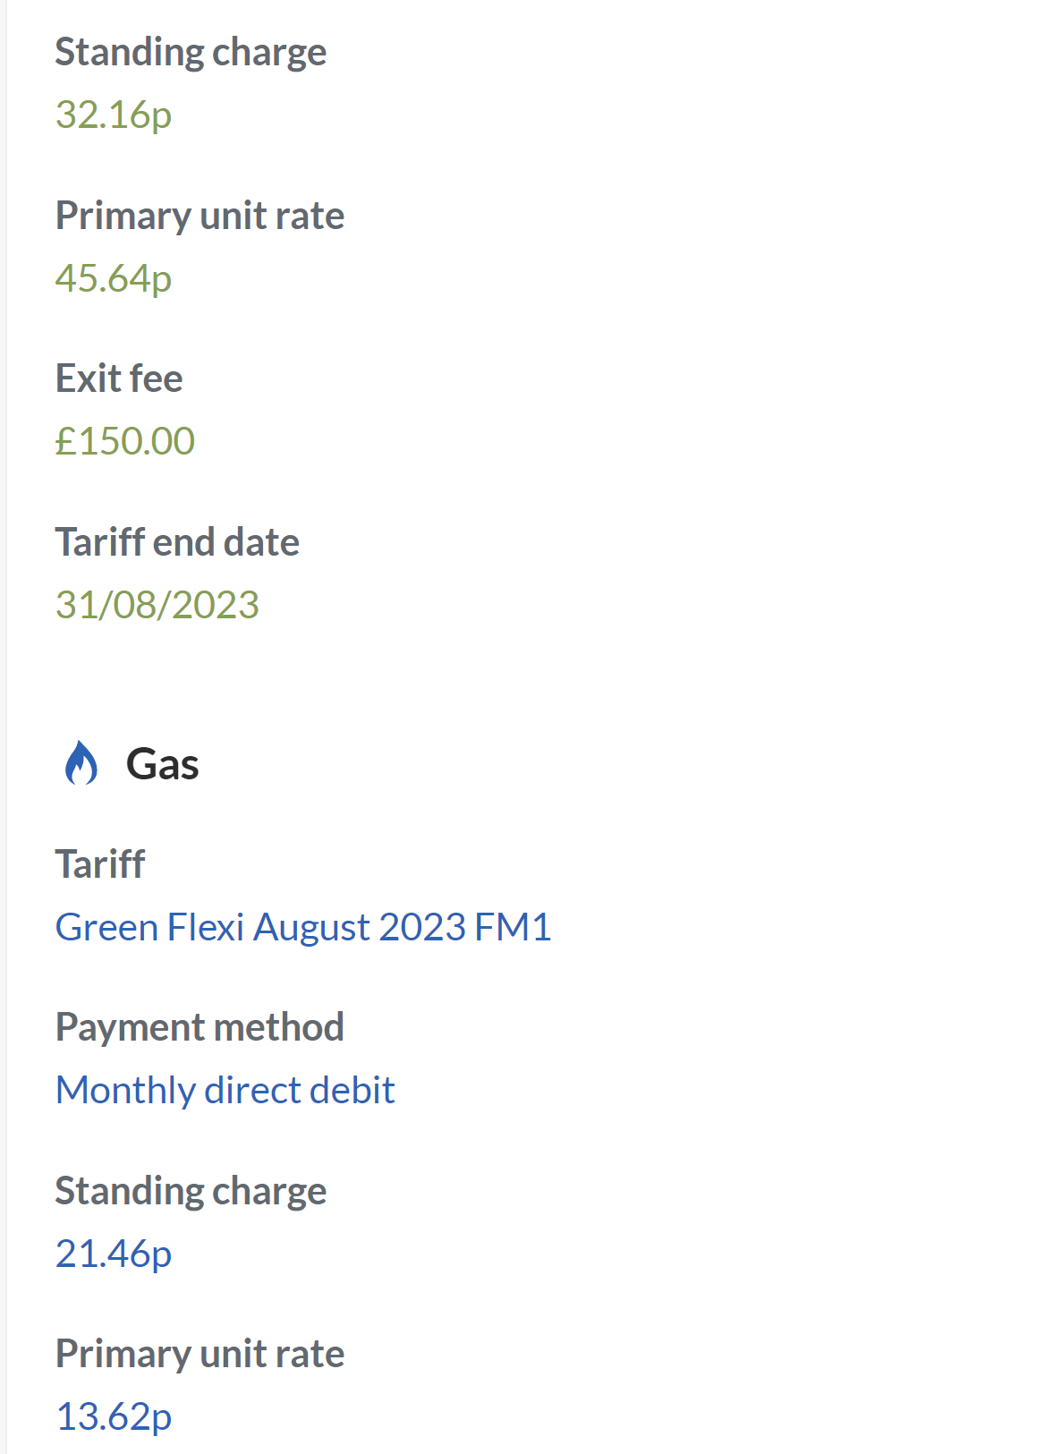Click the 45.64p primary unit rate value
This screenshot has width=1053, height=1454.
[114, 278]
